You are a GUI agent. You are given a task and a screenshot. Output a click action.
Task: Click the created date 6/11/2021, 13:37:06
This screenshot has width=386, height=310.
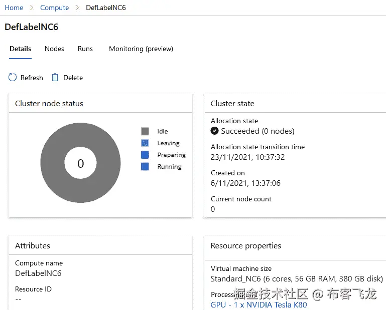coord(245,183)
